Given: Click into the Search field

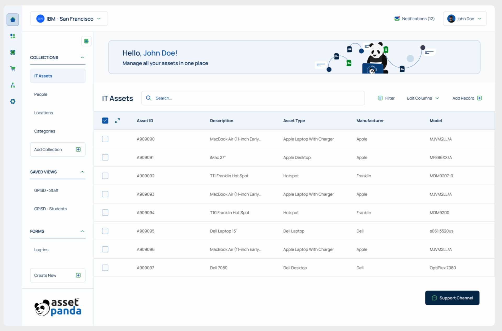Looking at the screenshot, I should [253, 98].
